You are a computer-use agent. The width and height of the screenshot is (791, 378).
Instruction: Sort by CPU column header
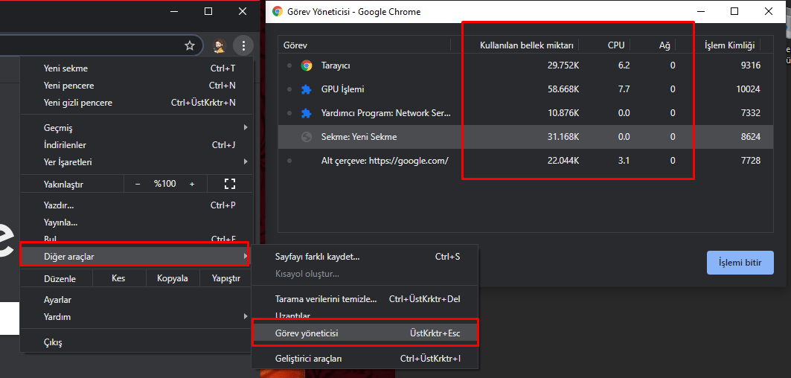point(616,45)
